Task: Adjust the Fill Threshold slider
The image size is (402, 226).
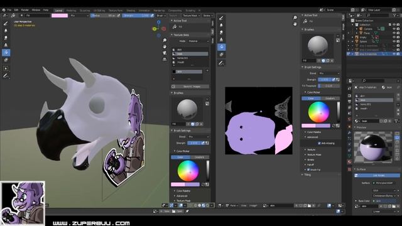Action: point(329,86)
